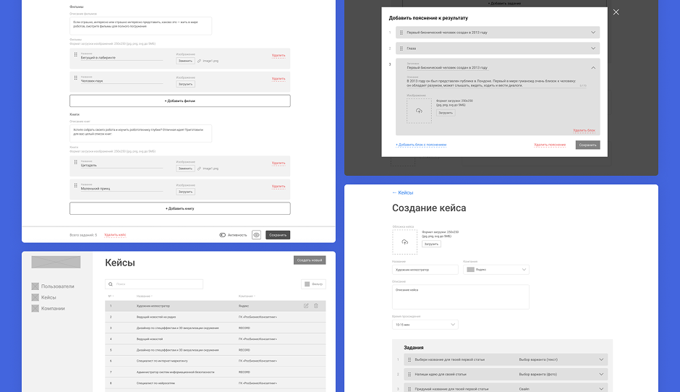Open the Компания dropdown showing Яндекс
This screenshot has width=680, height=392.
(x=496, y=269)
